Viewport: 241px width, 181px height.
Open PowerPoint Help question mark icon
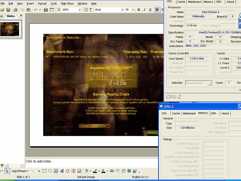coord(86,10)
